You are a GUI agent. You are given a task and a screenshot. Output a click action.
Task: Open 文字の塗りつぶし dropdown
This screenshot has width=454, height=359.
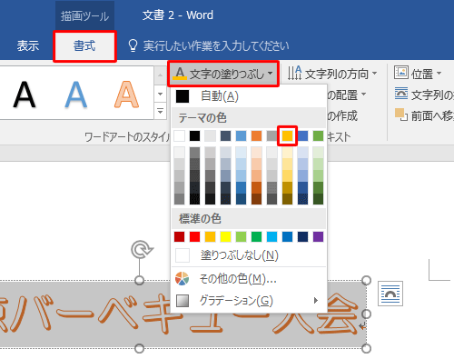(223, 74)
